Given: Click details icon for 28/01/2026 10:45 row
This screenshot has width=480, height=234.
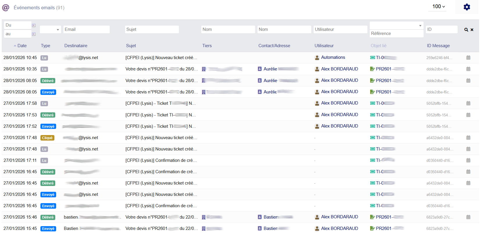Looking at the screenshot, I should [468, 58].
